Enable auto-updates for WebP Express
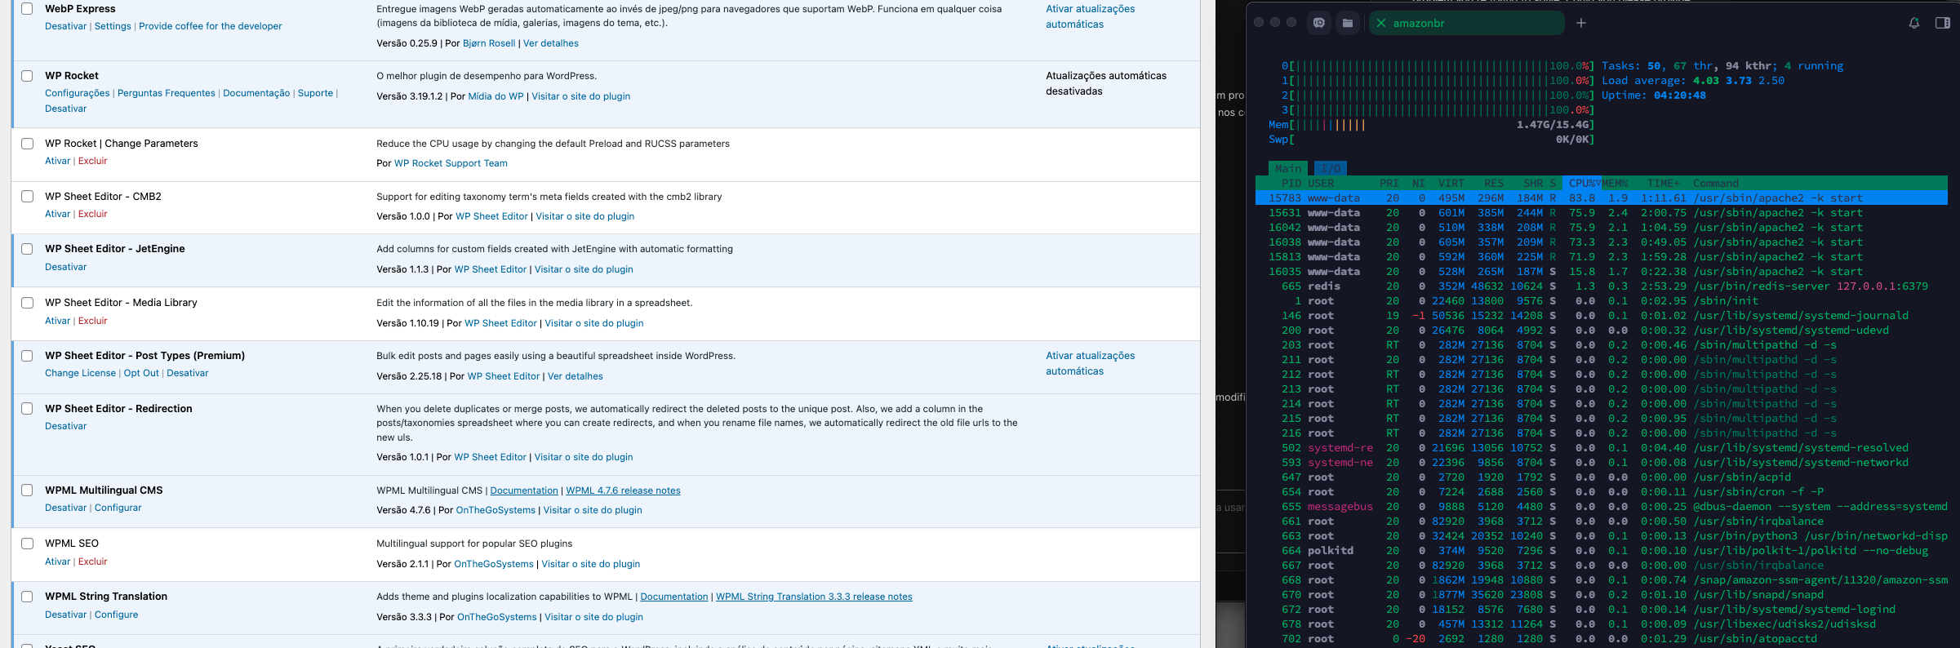Viewport: 1960px width, 648px height. pos(1091,16)
